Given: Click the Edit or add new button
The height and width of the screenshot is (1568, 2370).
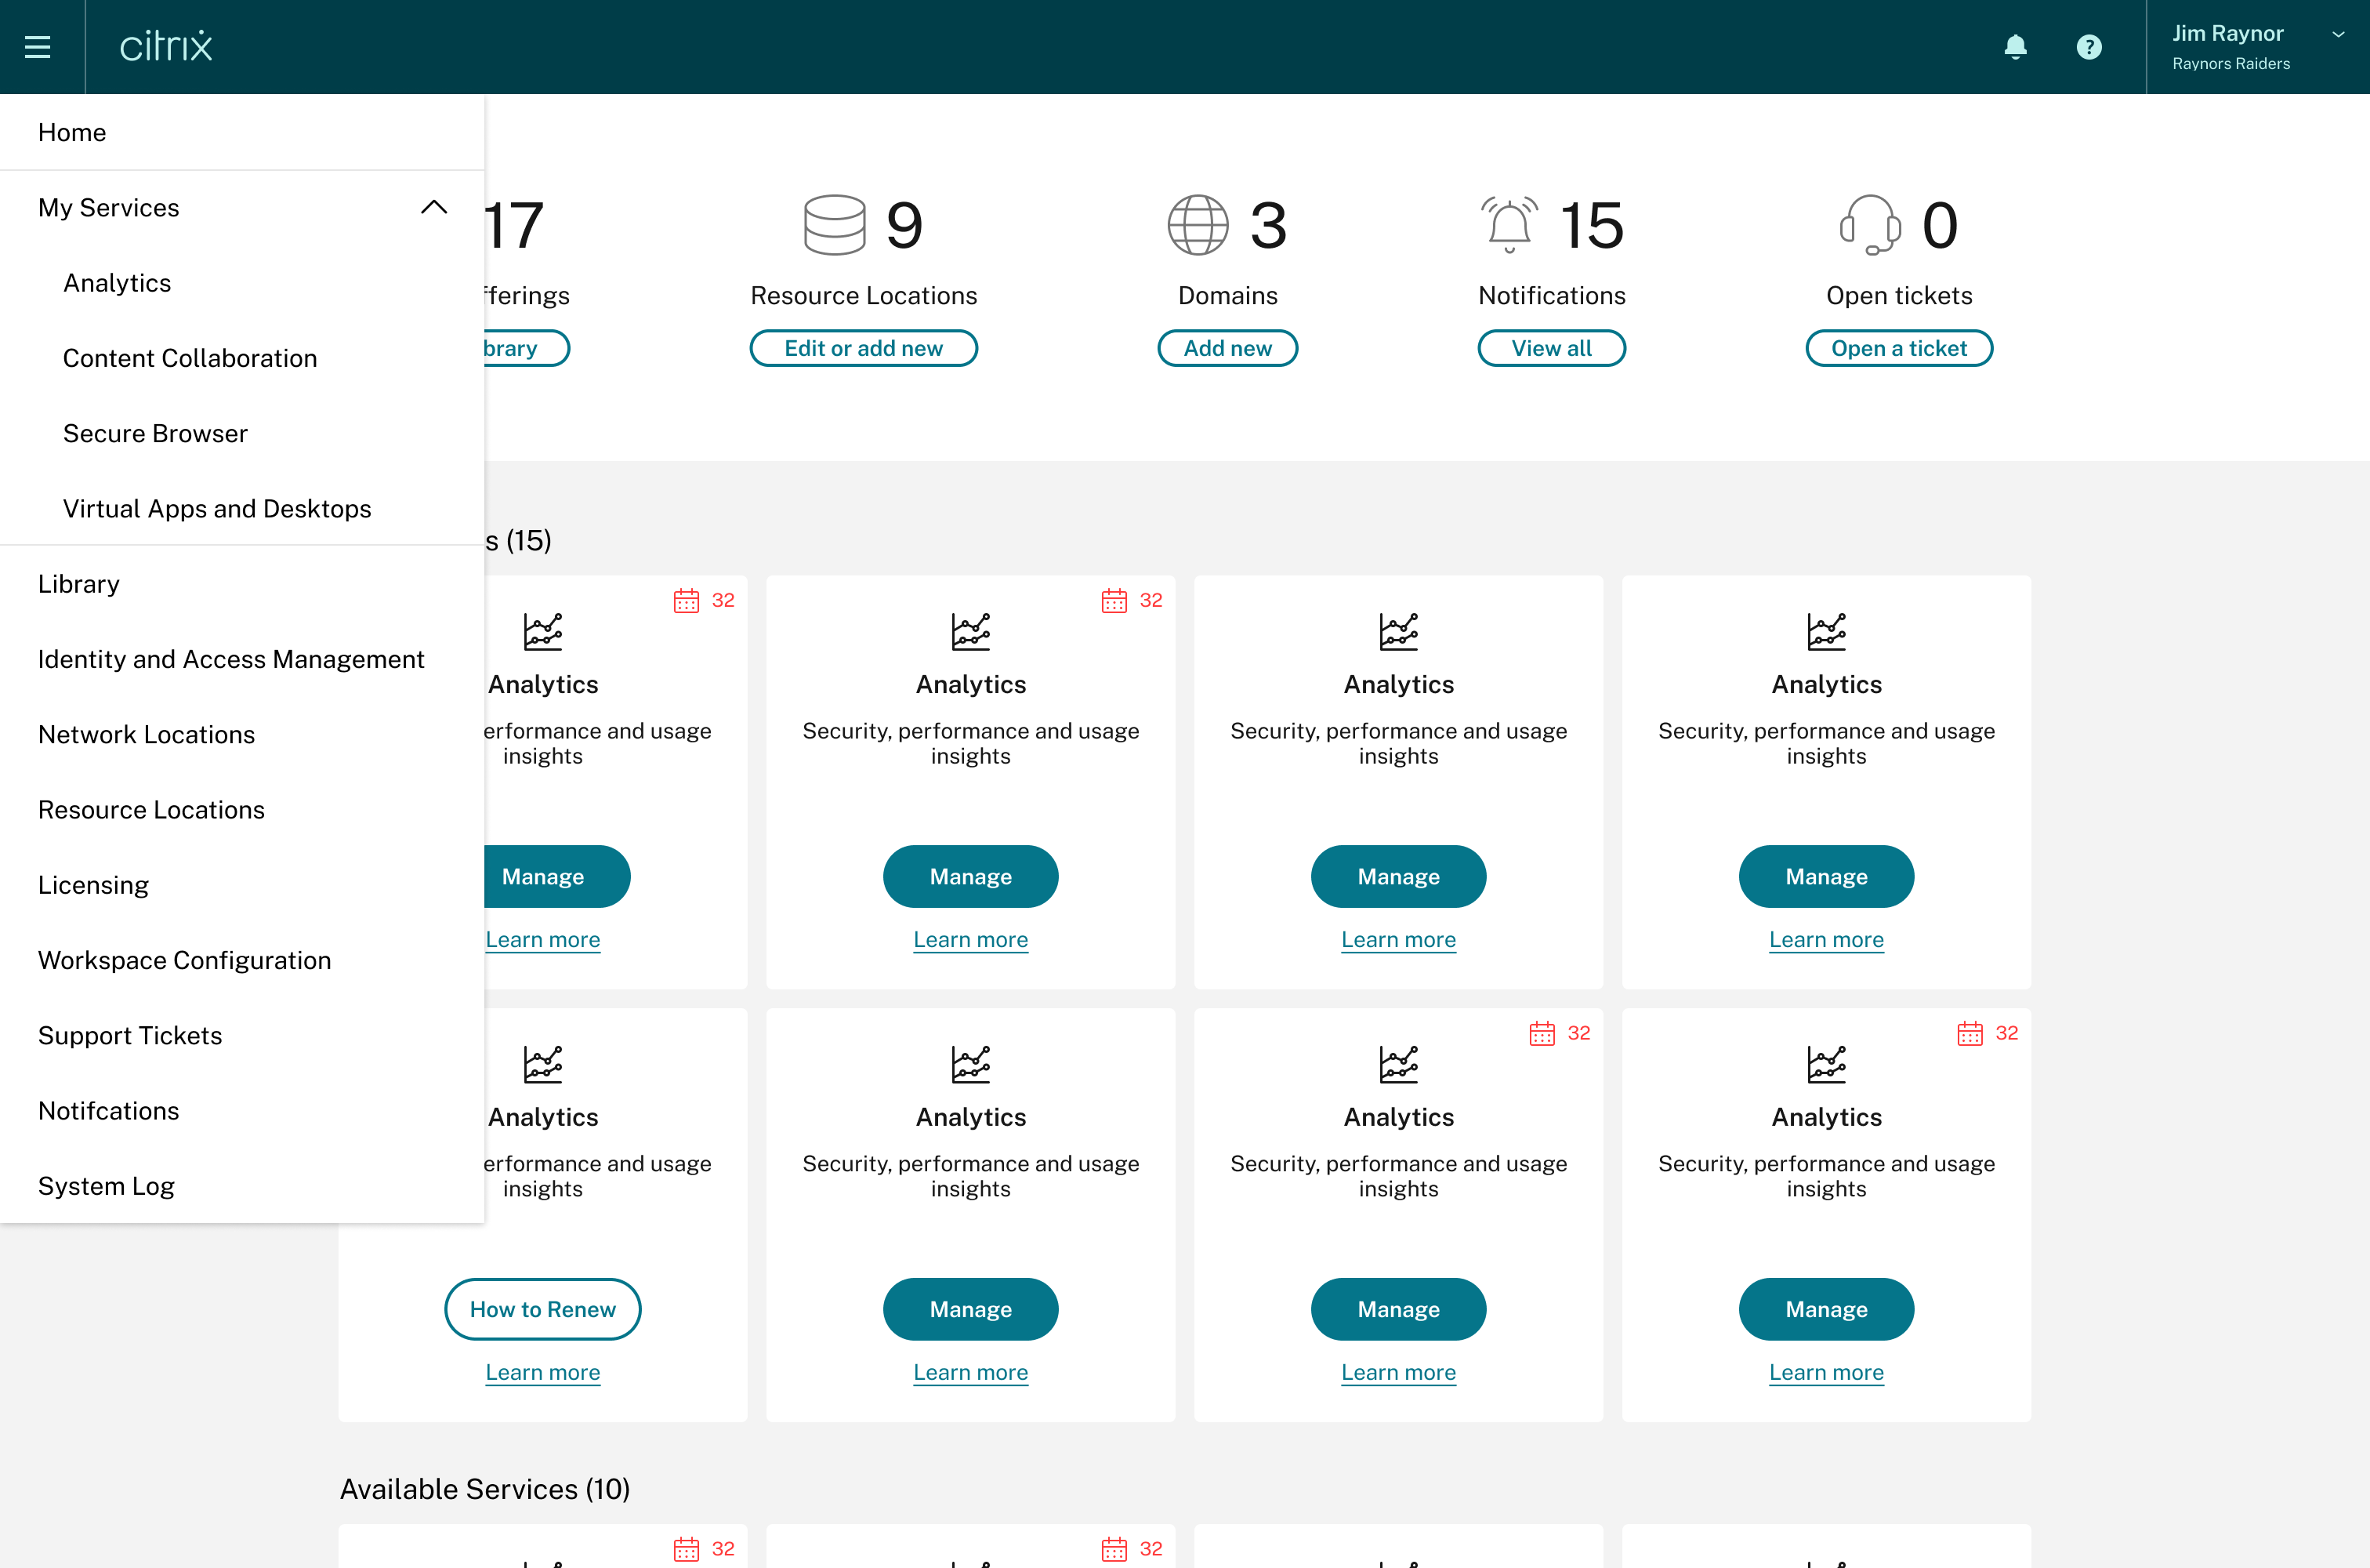Looking at the screenshot, I should coord(864,348).
